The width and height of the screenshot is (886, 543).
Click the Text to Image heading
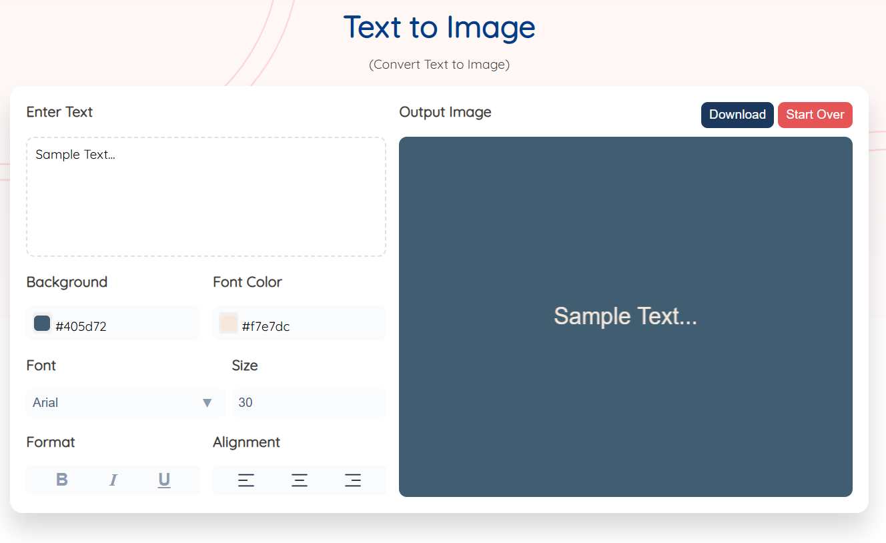[439, 27]
